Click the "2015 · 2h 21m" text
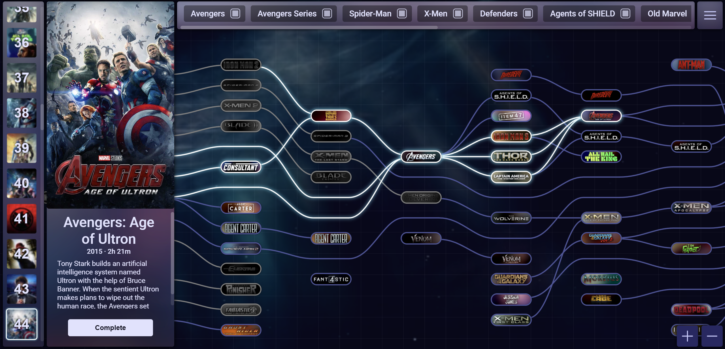This screenshot has width=725, height=349. [109, 251]
